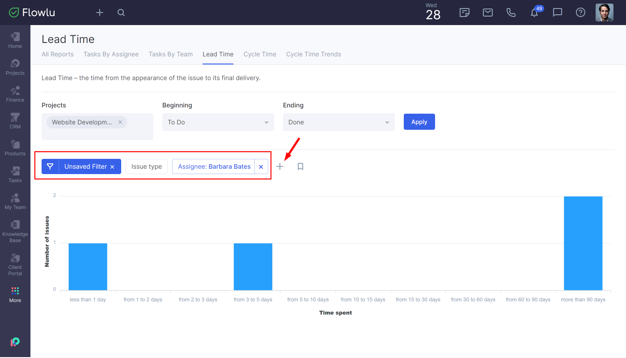Open the chat messages icon

(x=558, y=13)
